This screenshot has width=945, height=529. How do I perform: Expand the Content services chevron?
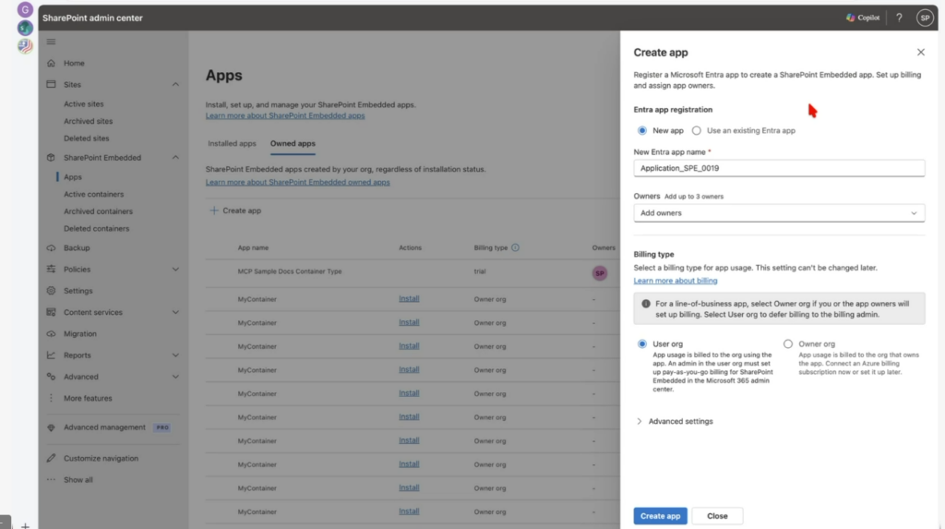coord(175,312)
